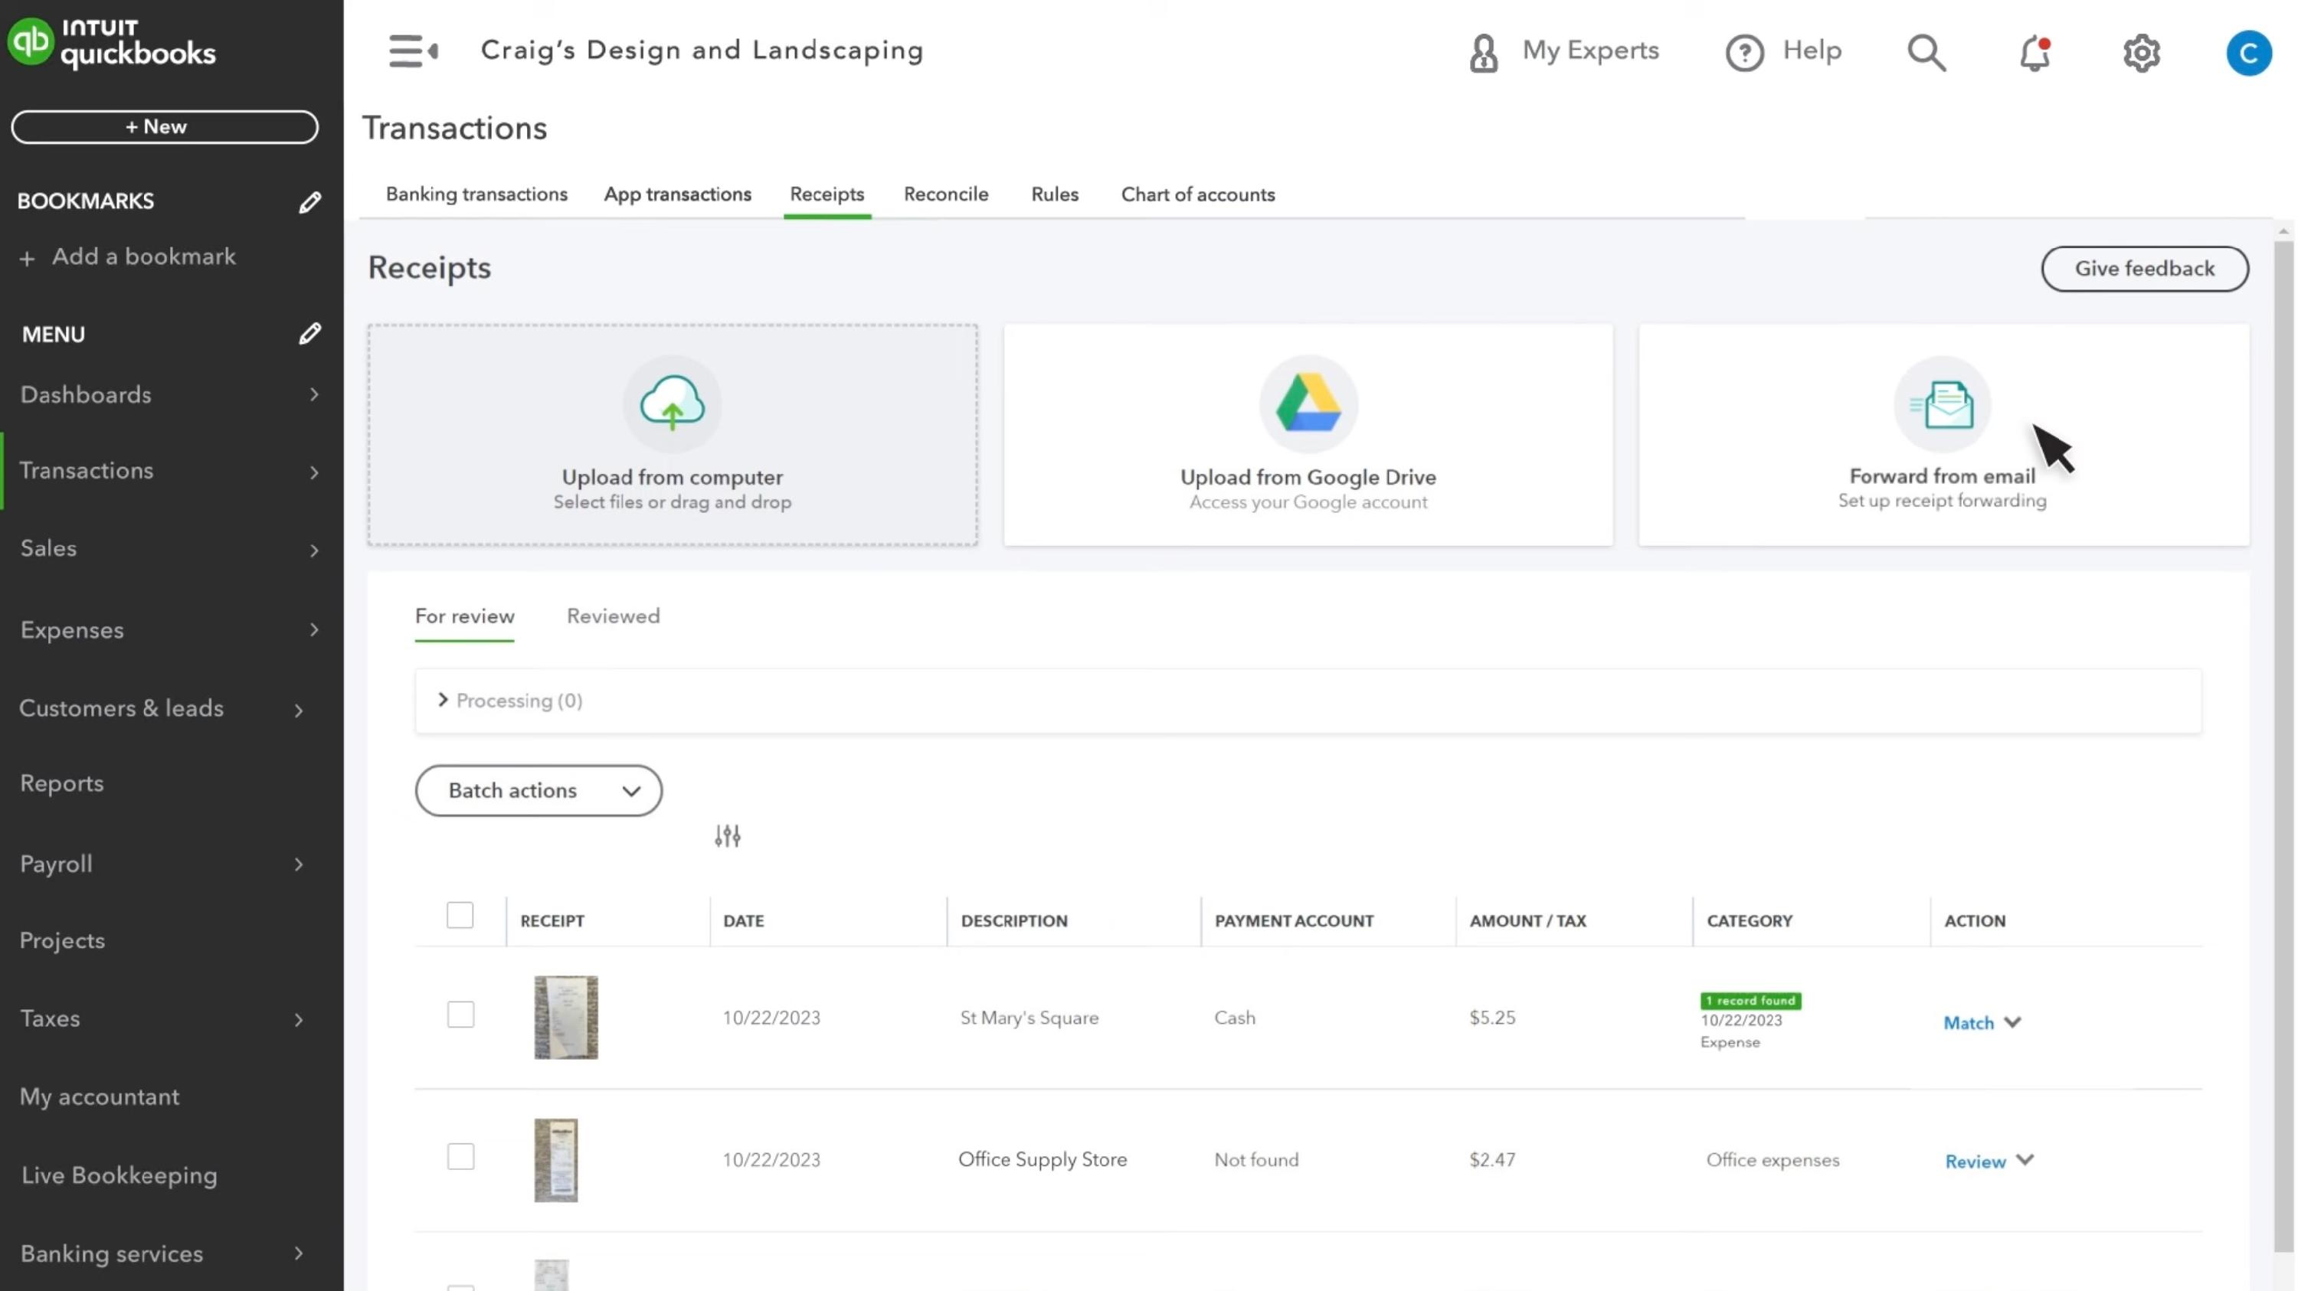Open the St Mary's Square receipt thumbnail
This screenshot has height=1291, width=2298.
(x=565, y=1018)
